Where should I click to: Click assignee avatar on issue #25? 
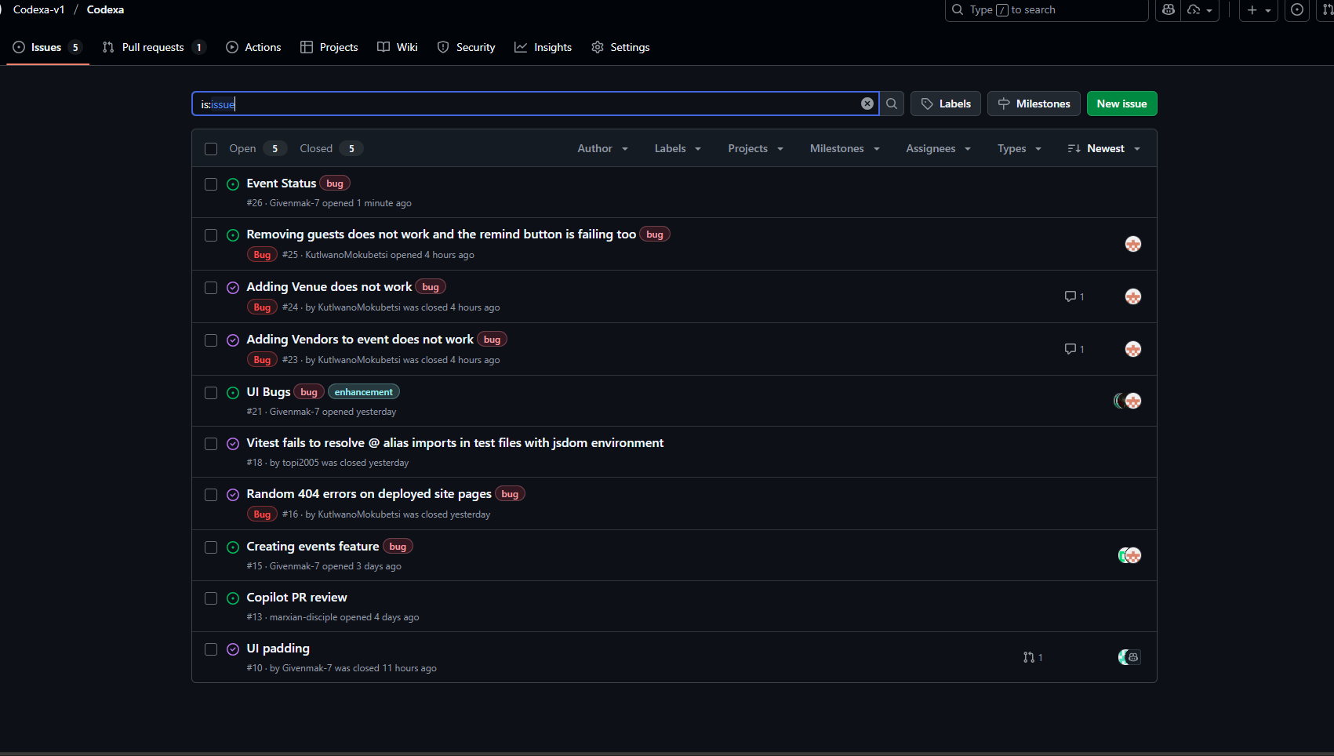[1133, 244]
